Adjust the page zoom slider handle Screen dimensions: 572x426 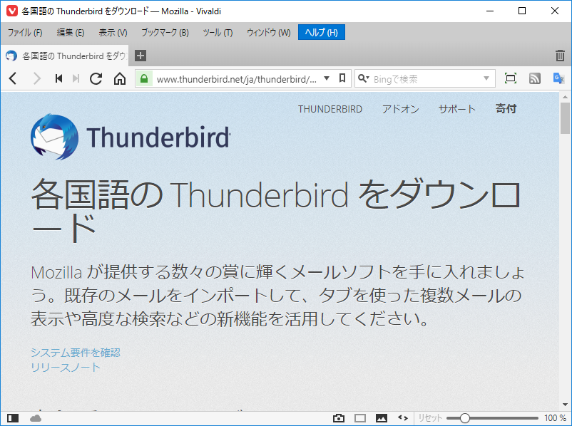click(464, 418)
